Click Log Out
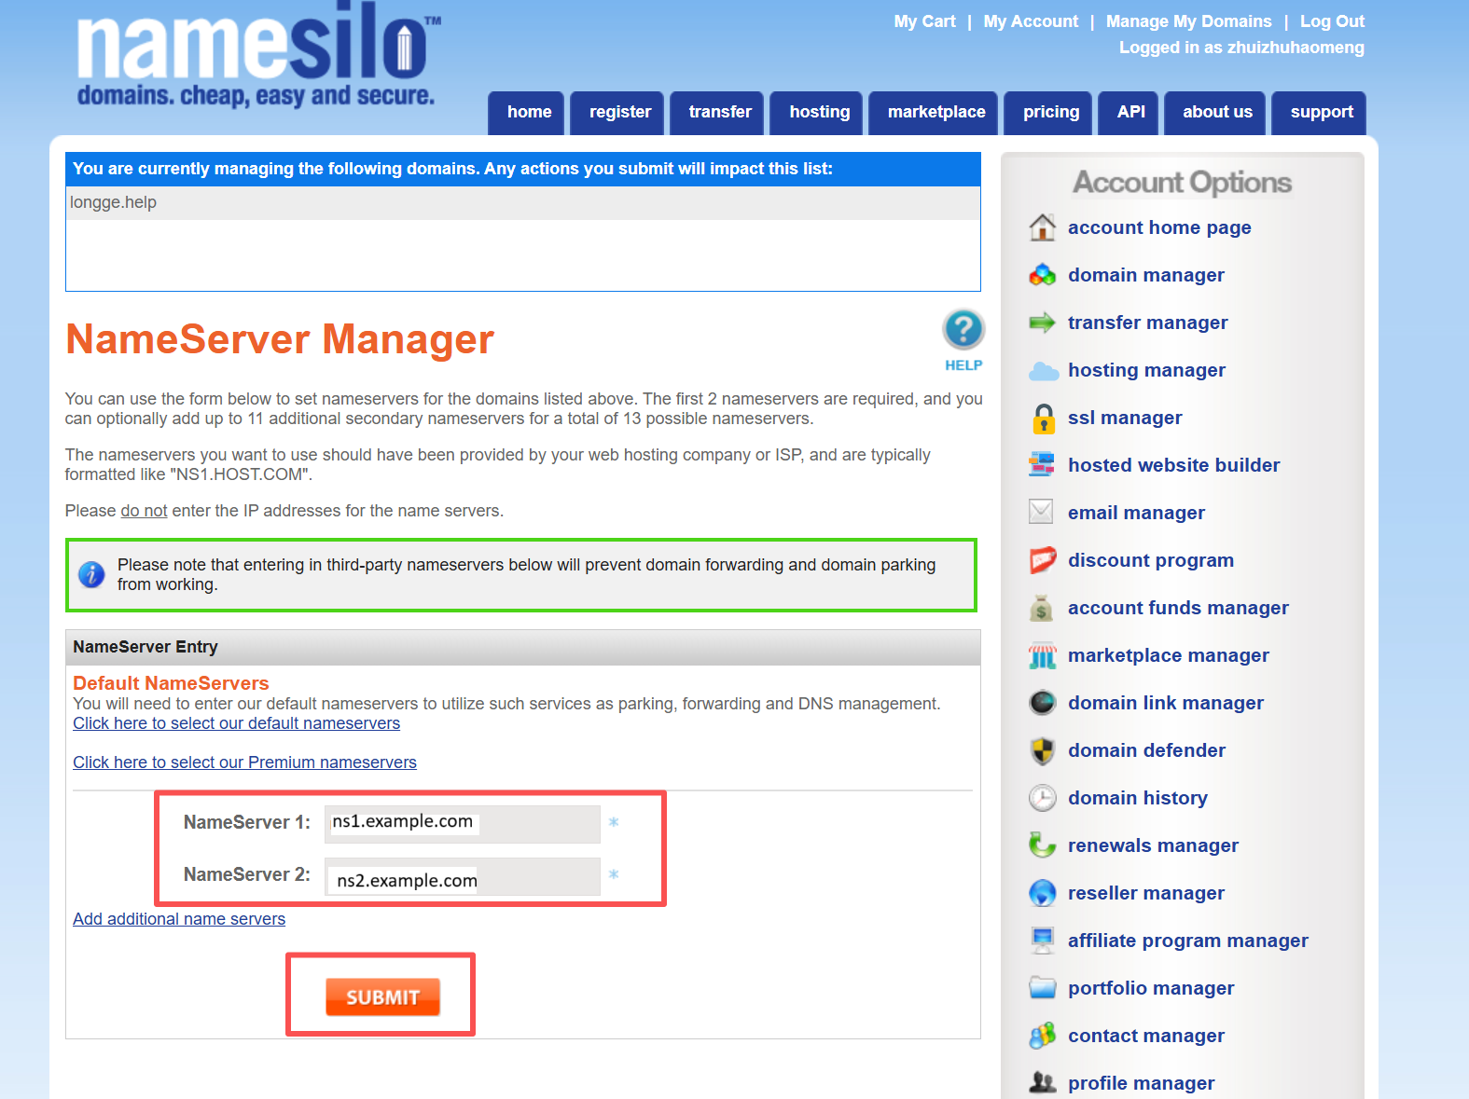 tap(1332, 21)
